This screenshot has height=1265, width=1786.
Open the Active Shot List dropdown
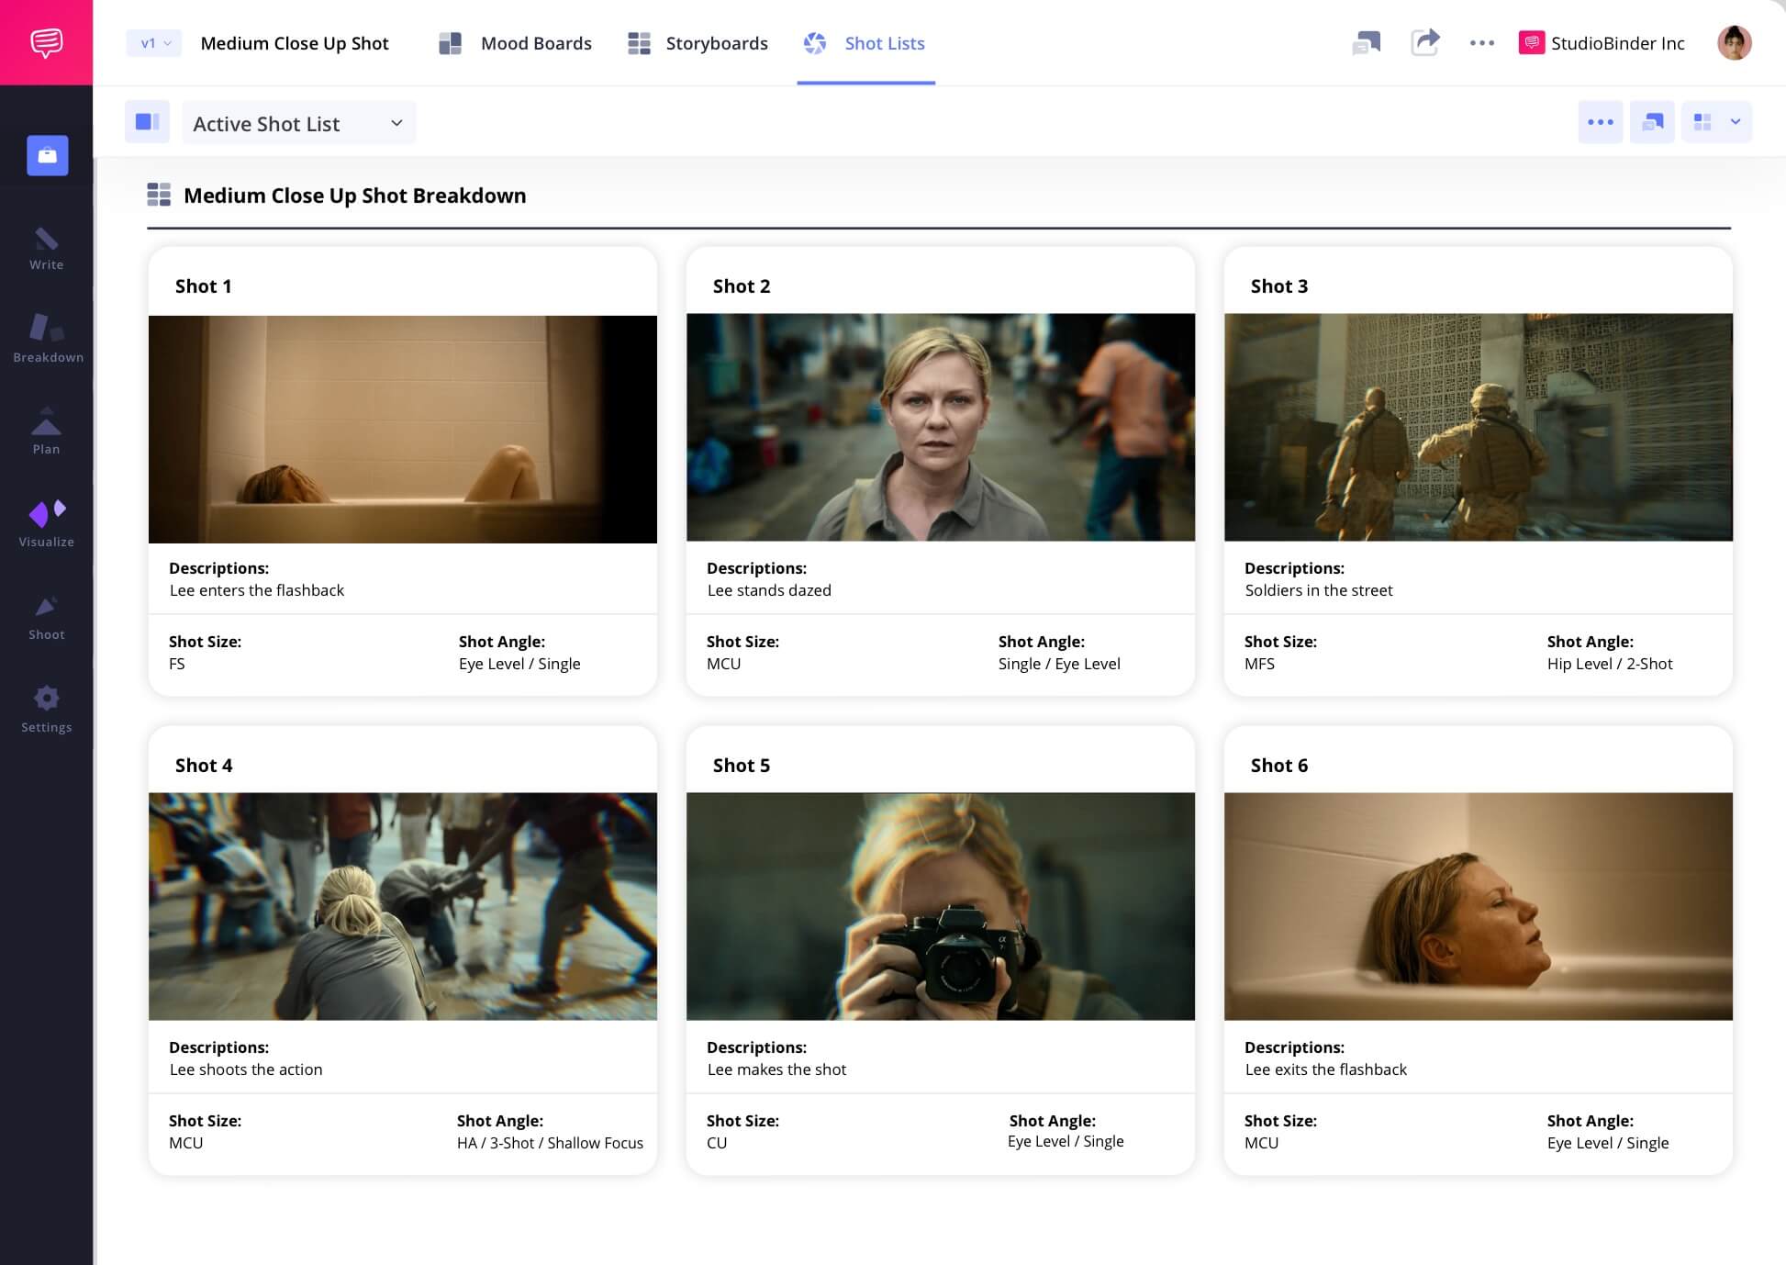pos(298,123)
